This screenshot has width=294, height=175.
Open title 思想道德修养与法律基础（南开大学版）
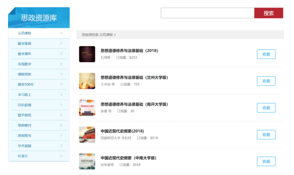[x=134, y=104]
